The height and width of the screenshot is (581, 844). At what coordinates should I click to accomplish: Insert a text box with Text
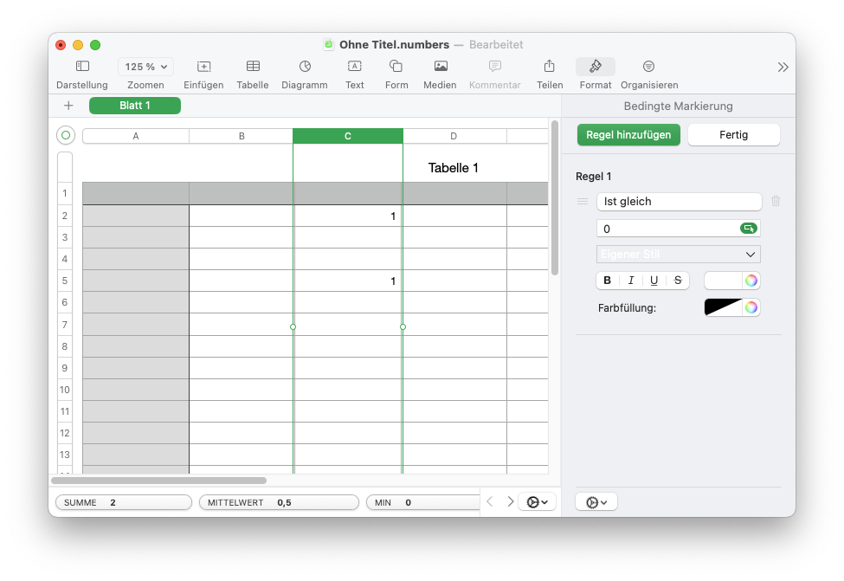(355, 74)
